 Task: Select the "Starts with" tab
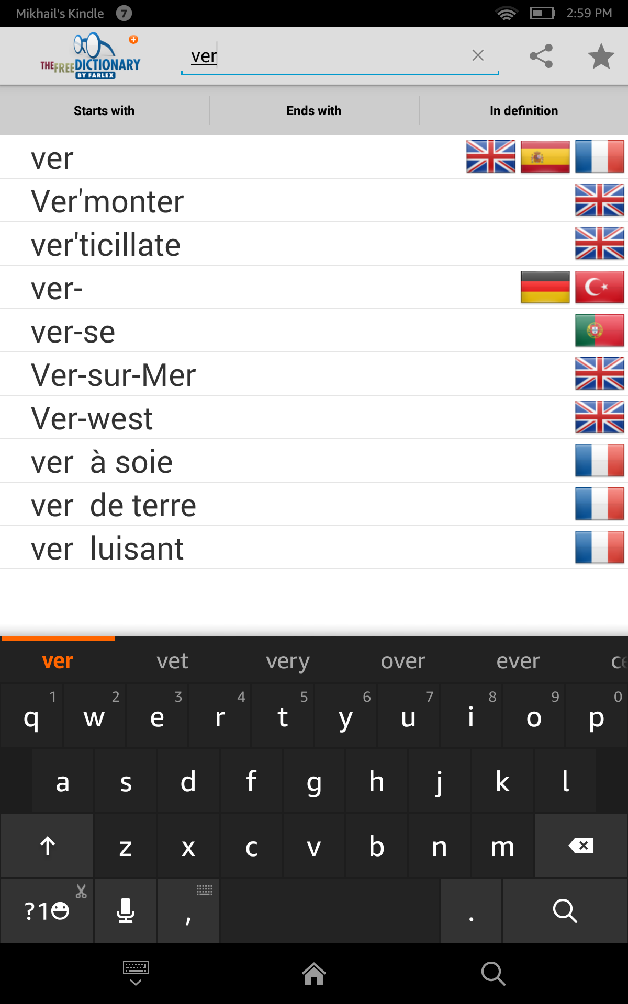[x=104, y=110]
